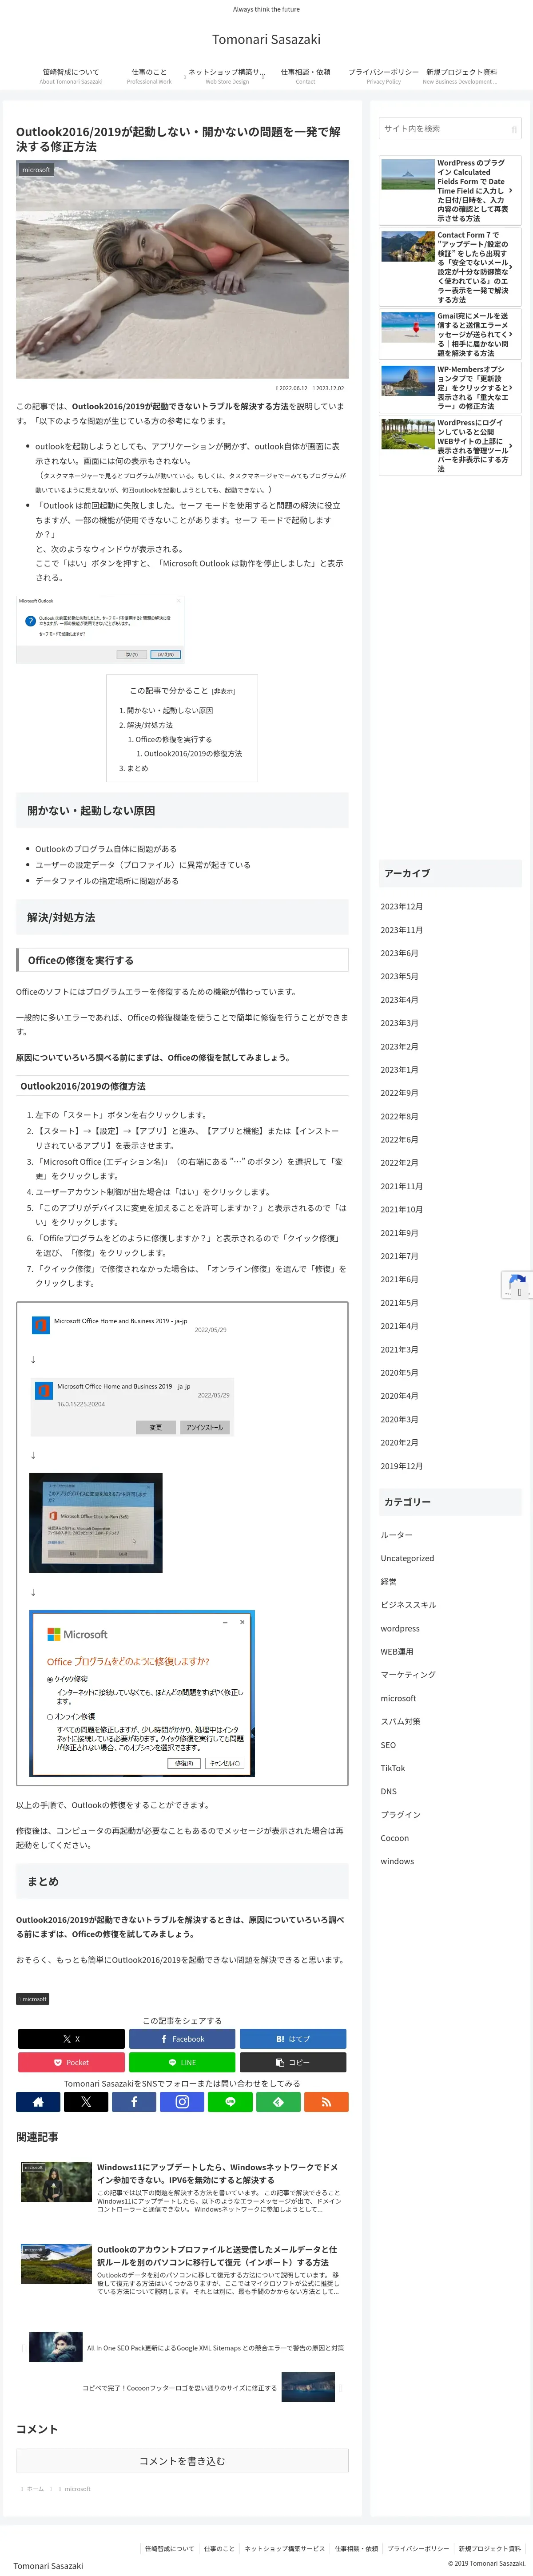Click the reCAPTCHA badge at right edge
The image size is (533, 2576).
[517, 1285]
